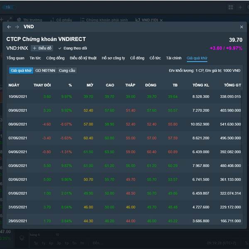The image size is (249, 249).
Task: Click total value 166.711.000
Action: 231,221
